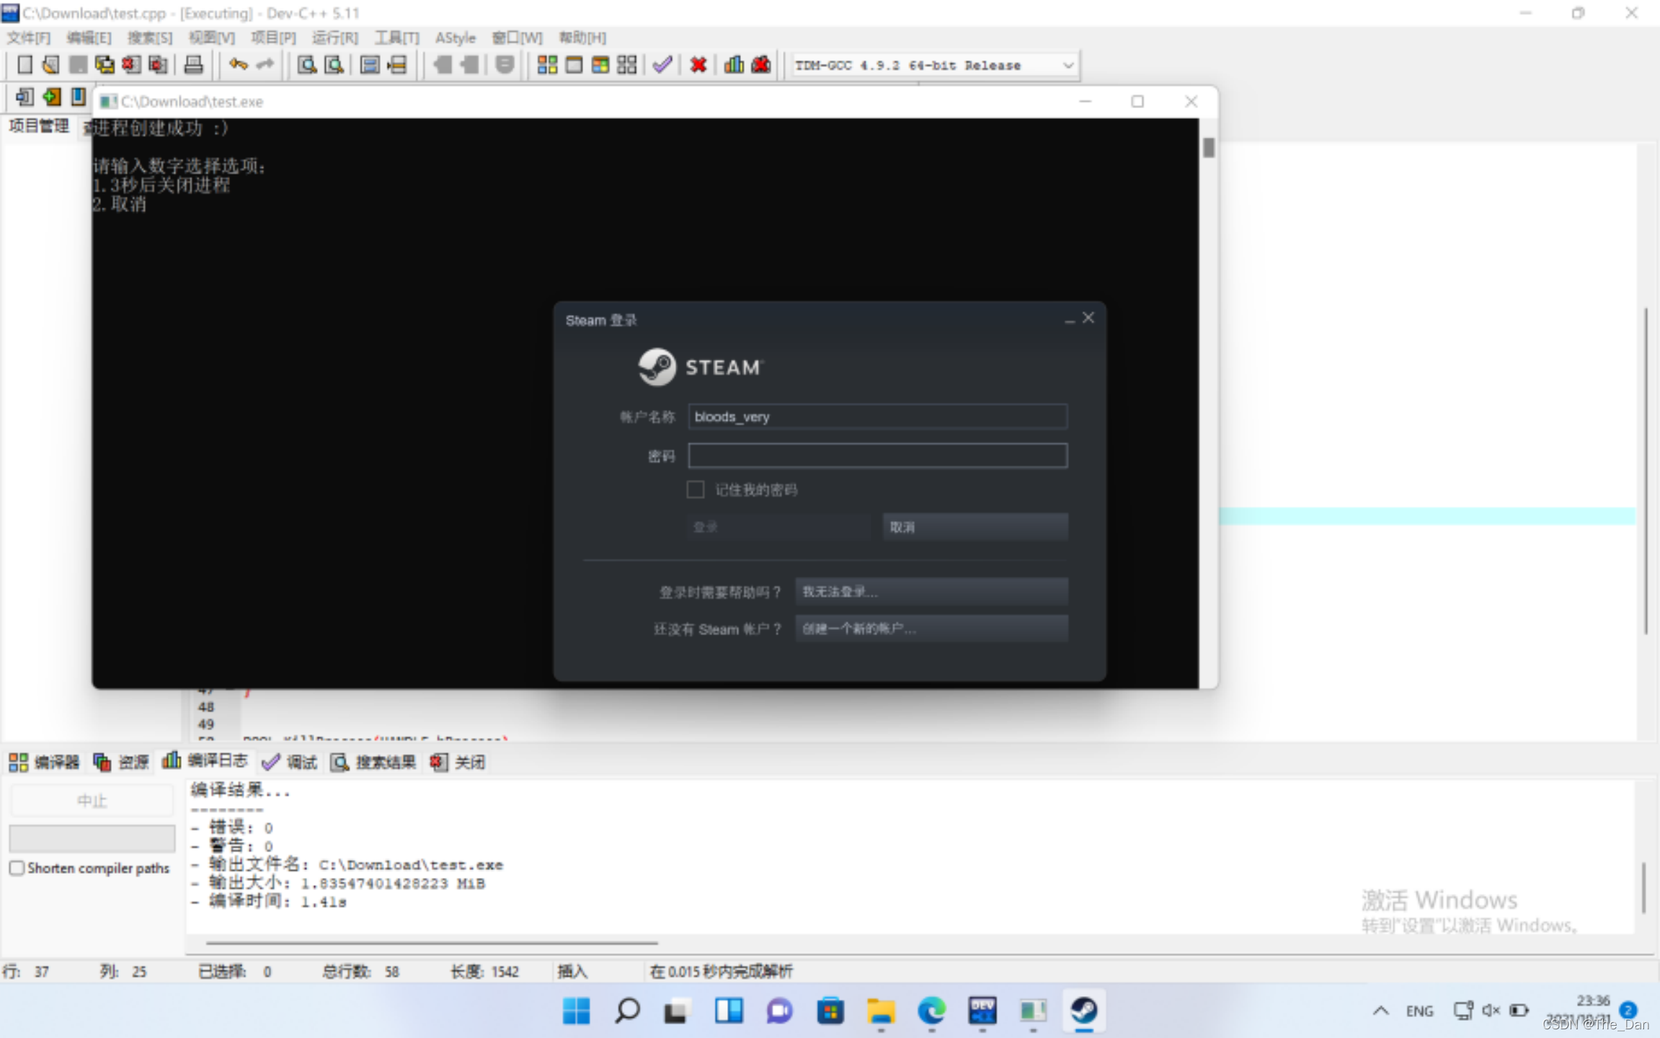Click the bar chart Profile analysis icon
This screenshot has width=1660, height=1038.
tap(734, 65)
